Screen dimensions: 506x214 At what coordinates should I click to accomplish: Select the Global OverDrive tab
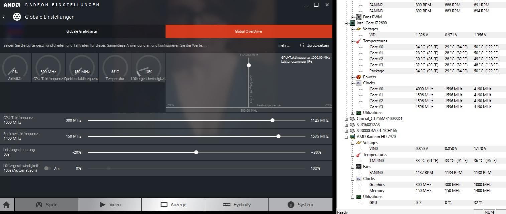249,31
